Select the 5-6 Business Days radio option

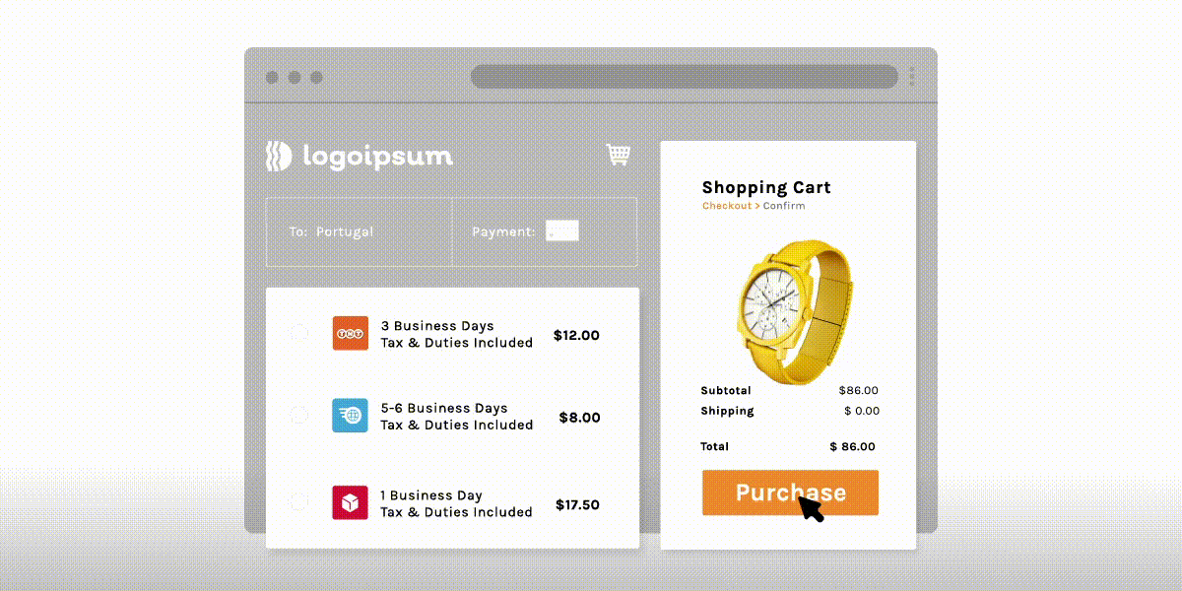tap(299, 416)
